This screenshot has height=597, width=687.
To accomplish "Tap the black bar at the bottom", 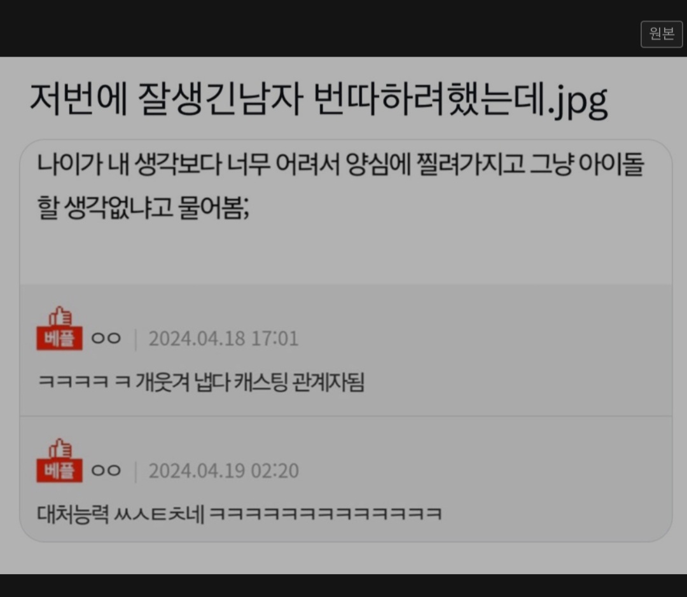I will pyautogui.click(x=343, y=586).
